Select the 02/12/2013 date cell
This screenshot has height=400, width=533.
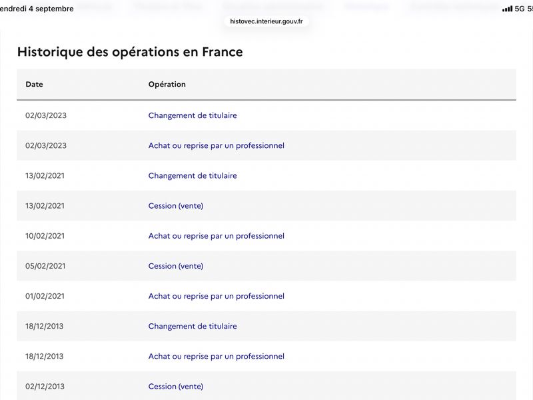pyautogui.click(x=45, y=387)
